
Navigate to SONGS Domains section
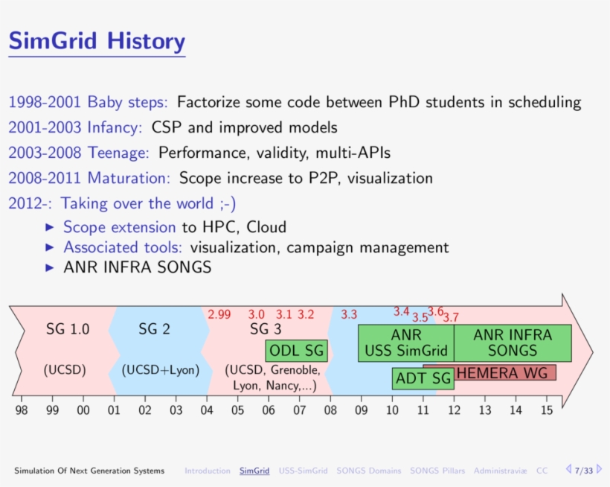368,471
